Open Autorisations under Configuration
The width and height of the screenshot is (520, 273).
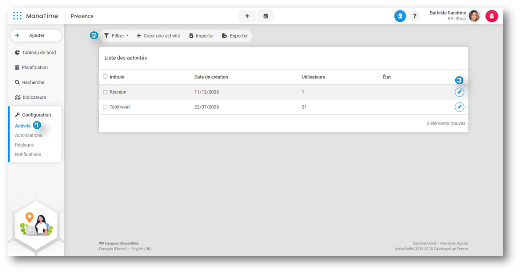[x=29, y=135]
